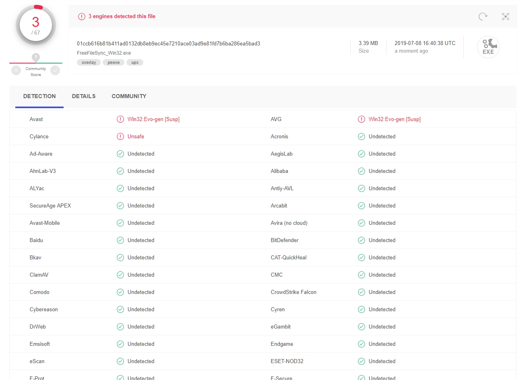Click ClamAV undetected checkmark icon
531x380 pixels.
click(120, 275)
